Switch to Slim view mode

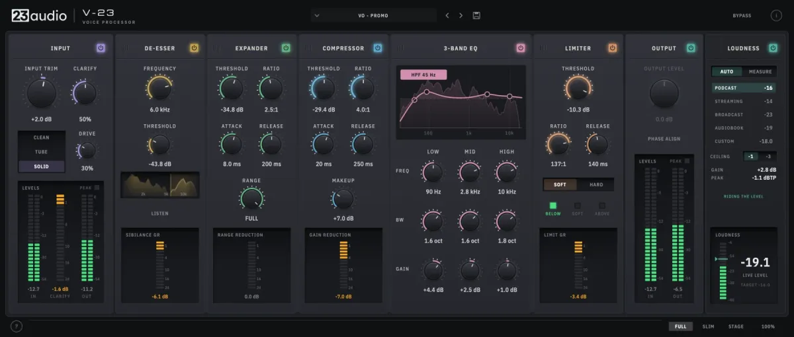708,326
